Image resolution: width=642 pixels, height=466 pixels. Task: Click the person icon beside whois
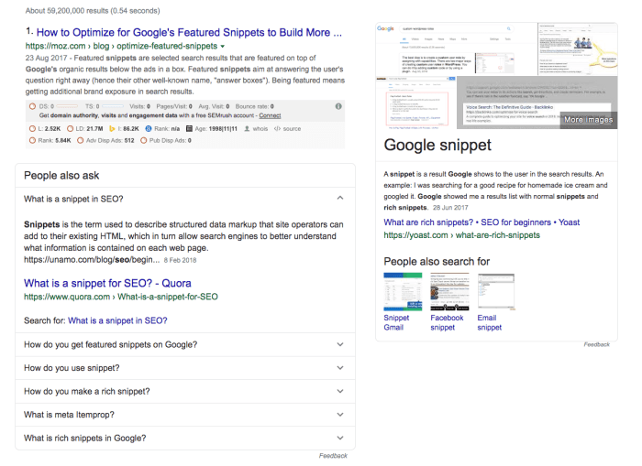click(x=247, y=129)
